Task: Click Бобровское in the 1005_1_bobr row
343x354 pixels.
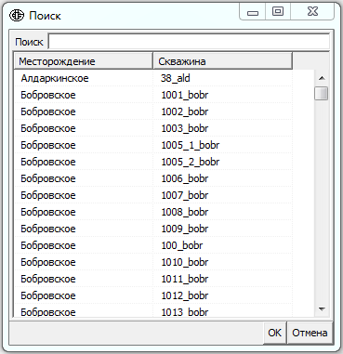Action: 48,145
